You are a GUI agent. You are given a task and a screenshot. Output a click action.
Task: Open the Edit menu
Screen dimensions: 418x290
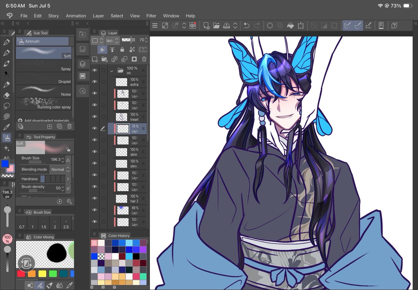[x=38, y=16]
